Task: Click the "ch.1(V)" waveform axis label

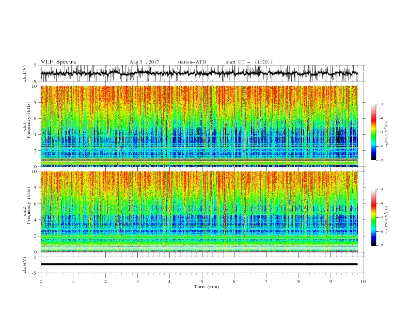Action: (x=25, y=73)
